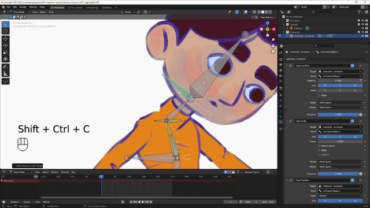Screen dimensions: 370x208
Task: Open the Tool properties tab icon
Action: (280, 53)
